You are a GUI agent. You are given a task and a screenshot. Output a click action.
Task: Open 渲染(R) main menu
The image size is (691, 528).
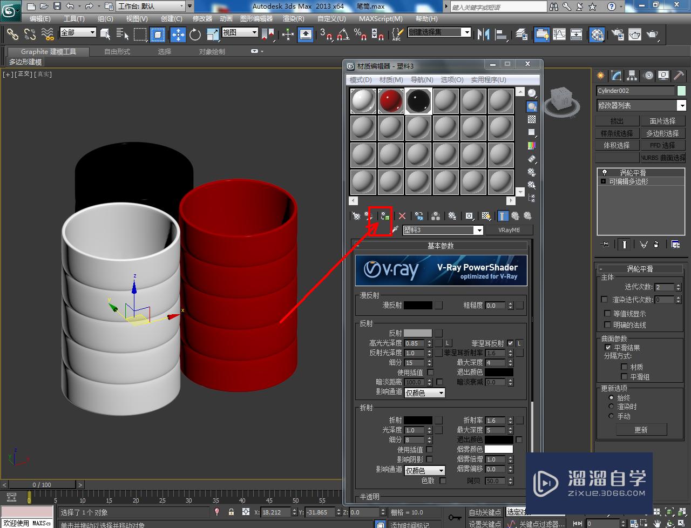(294, 18)
